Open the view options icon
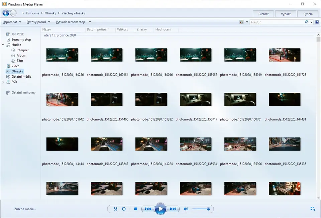Viewport: 321px width, 218px height. point(242,22)
